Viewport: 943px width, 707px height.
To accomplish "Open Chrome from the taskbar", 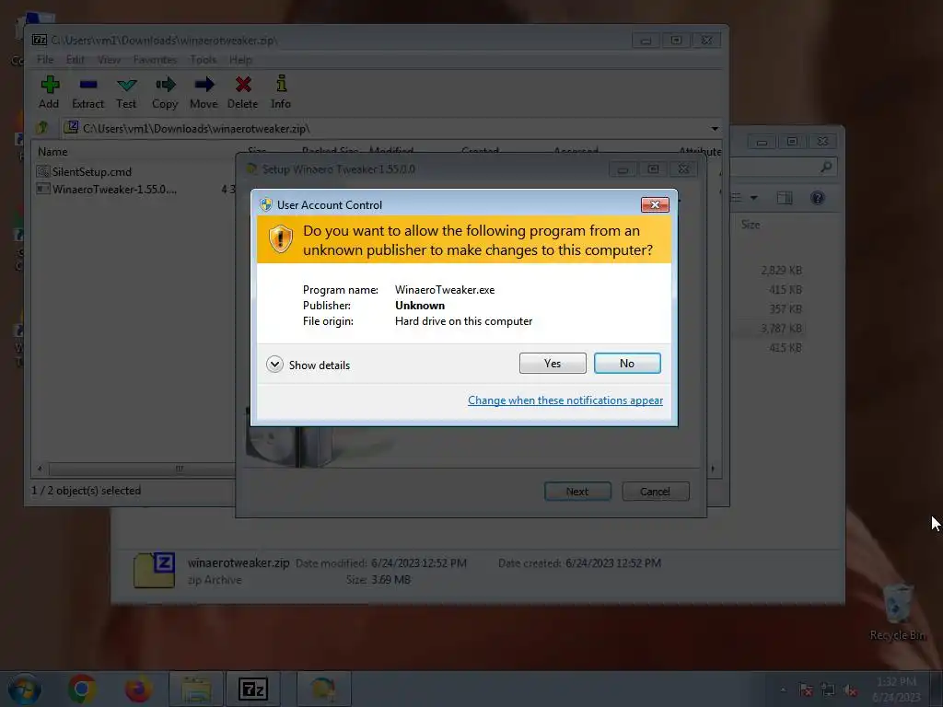I will (x=82, y=689).
